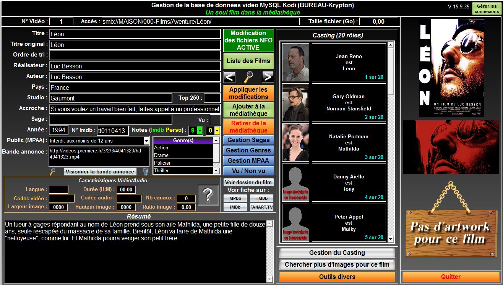The image size is (503, 285).
Task: Select 'Thriller' in genre list
Action: [x=183, y=170]
